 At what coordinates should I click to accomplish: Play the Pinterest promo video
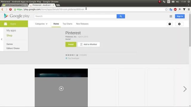pos(61,89)
